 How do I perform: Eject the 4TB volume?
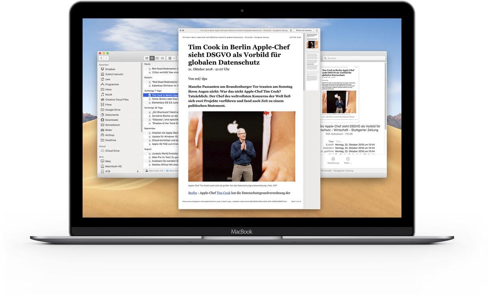pos(137,171)
